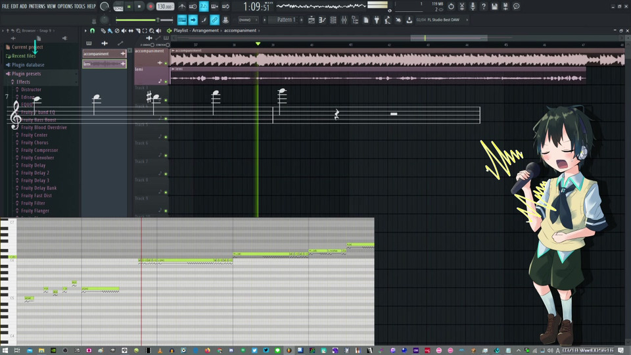Open the help question mark icon
Image resolution: width=631 pixels, height=355 pixels.
tap(484, 7)
